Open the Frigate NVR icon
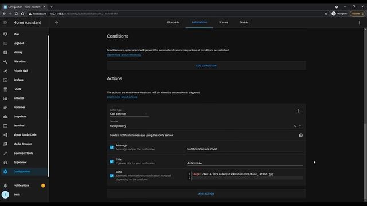 click(5, 71)
